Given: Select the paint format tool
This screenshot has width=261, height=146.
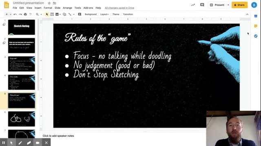Looking at the screenshot, I should point(31,15).
